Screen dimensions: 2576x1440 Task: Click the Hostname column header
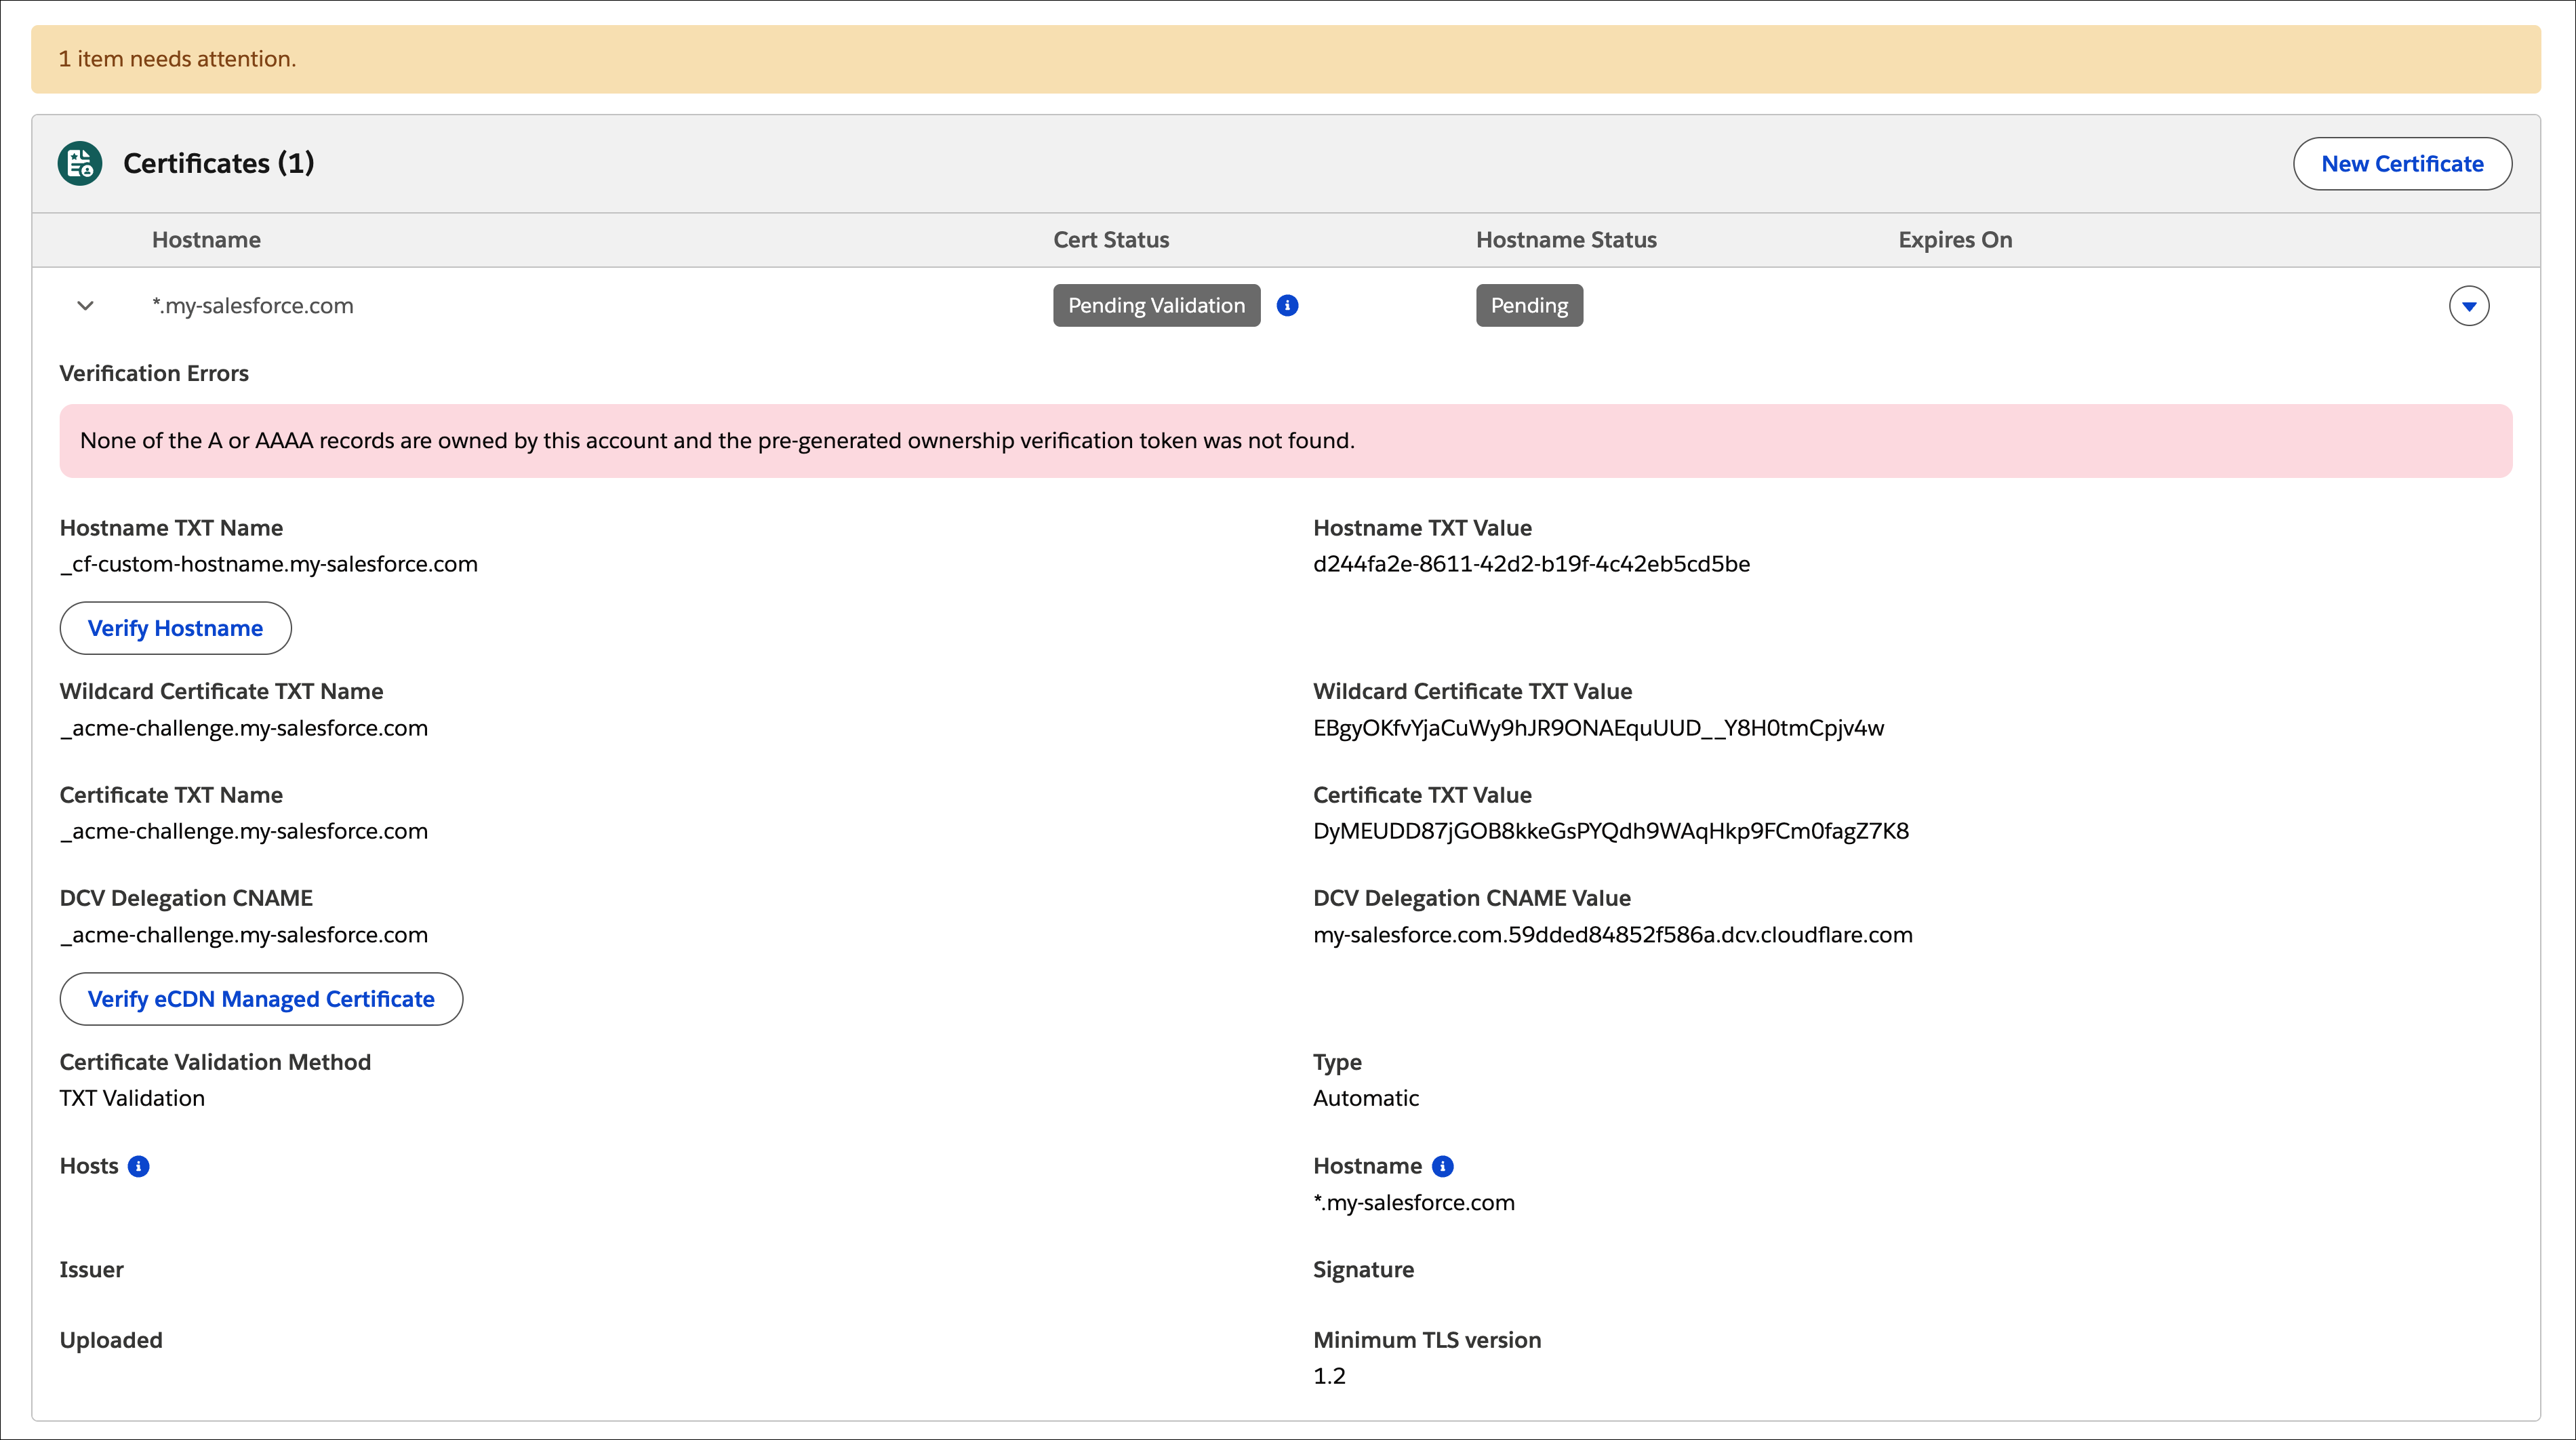point(206,240)
